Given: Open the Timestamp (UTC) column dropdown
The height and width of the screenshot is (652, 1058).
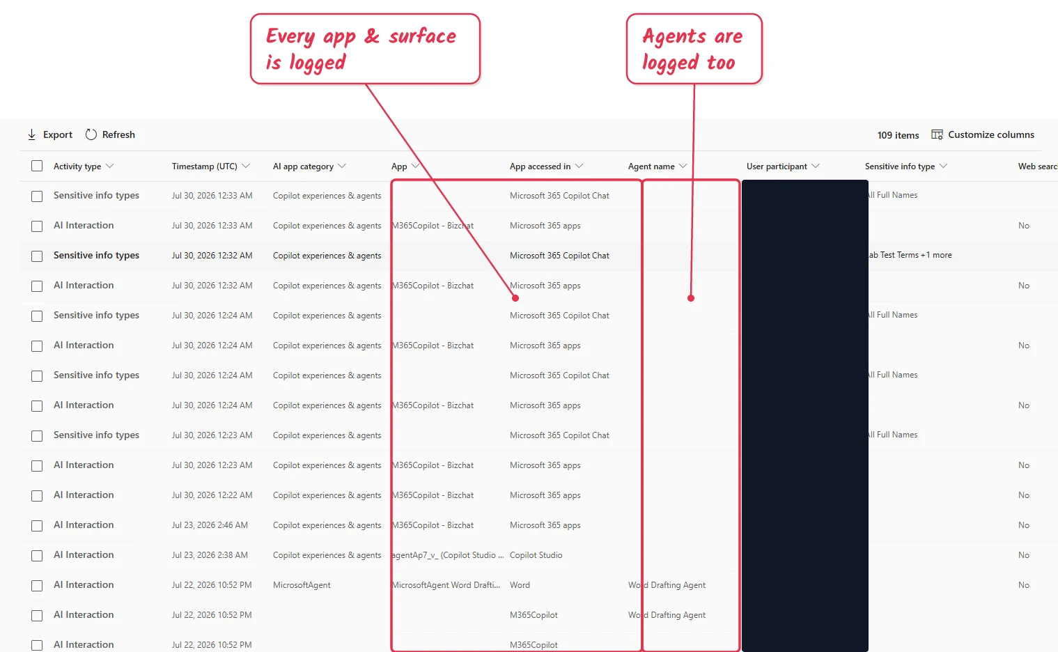Looking at the screenshot, I should pyautogui.click(x=246, y=166).
